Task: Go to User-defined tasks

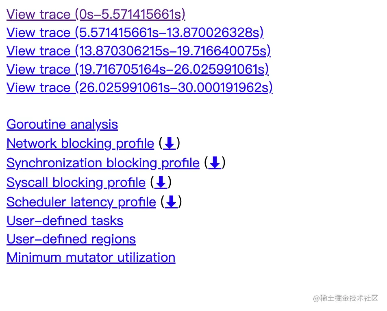Action: (x=65, y=221)
